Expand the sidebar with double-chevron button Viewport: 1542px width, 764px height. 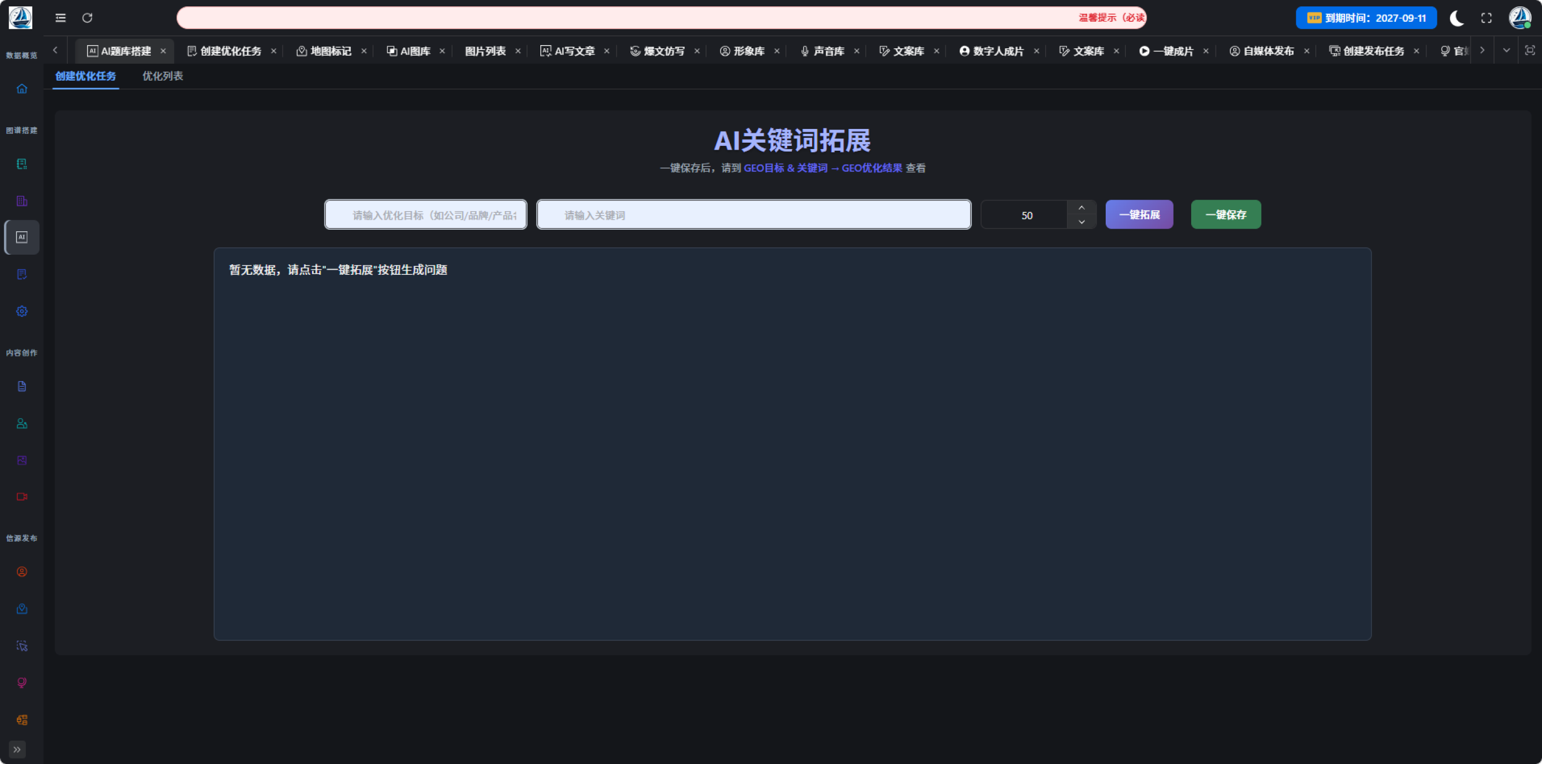coord(17,749)
